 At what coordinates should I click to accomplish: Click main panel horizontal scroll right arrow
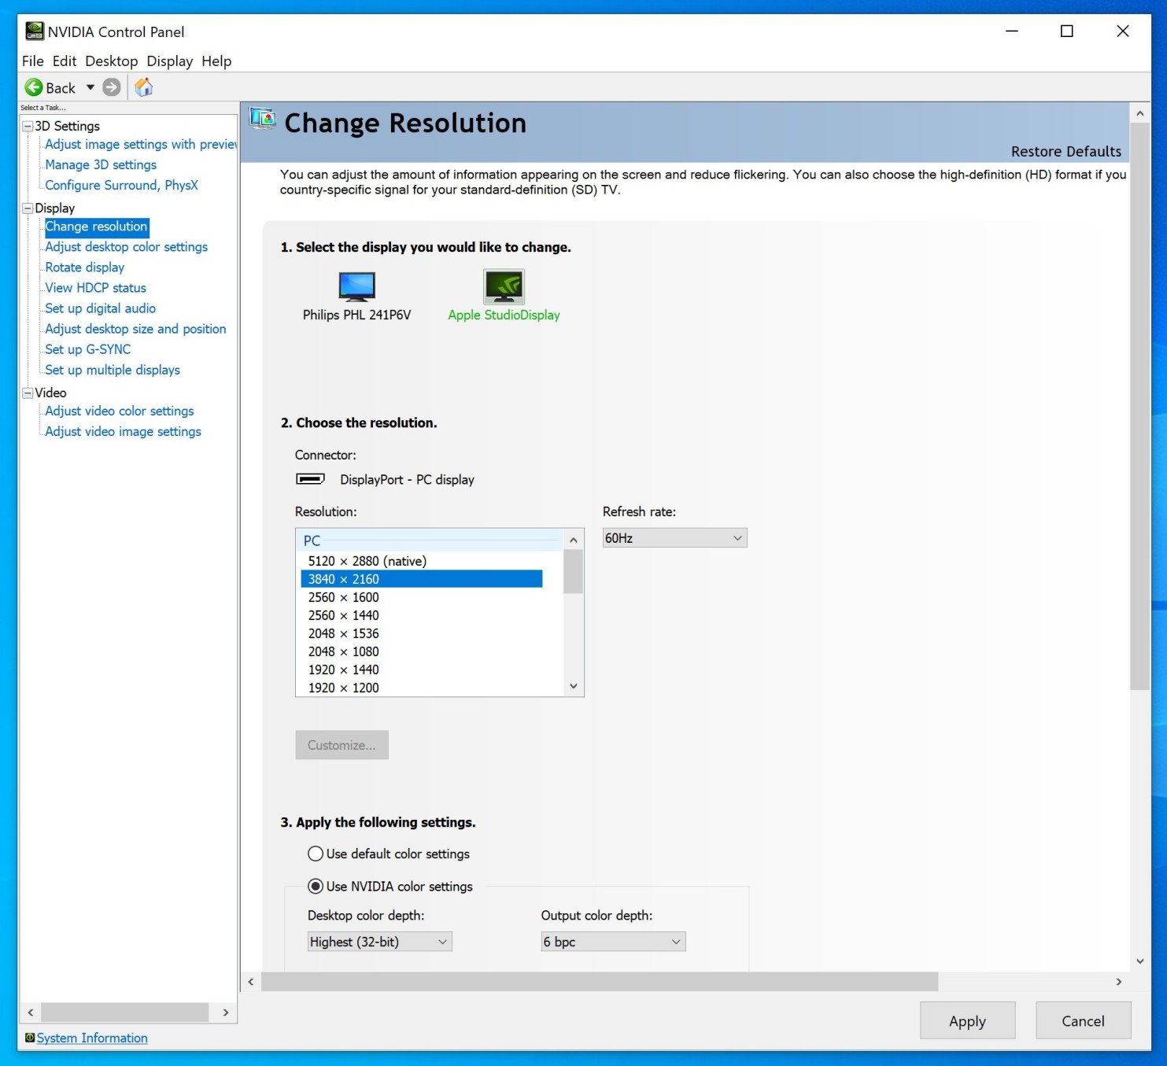click(x=1119, y=982)
